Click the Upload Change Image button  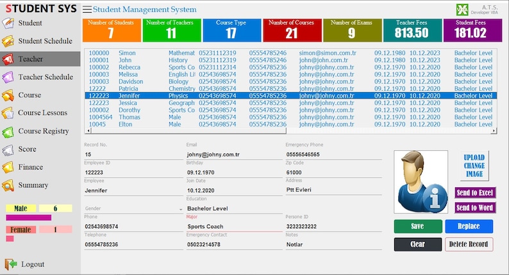coord(474,166)
